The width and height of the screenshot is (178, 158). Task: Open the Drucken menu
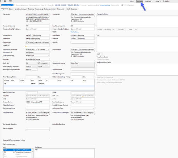(x=149, y=1)
